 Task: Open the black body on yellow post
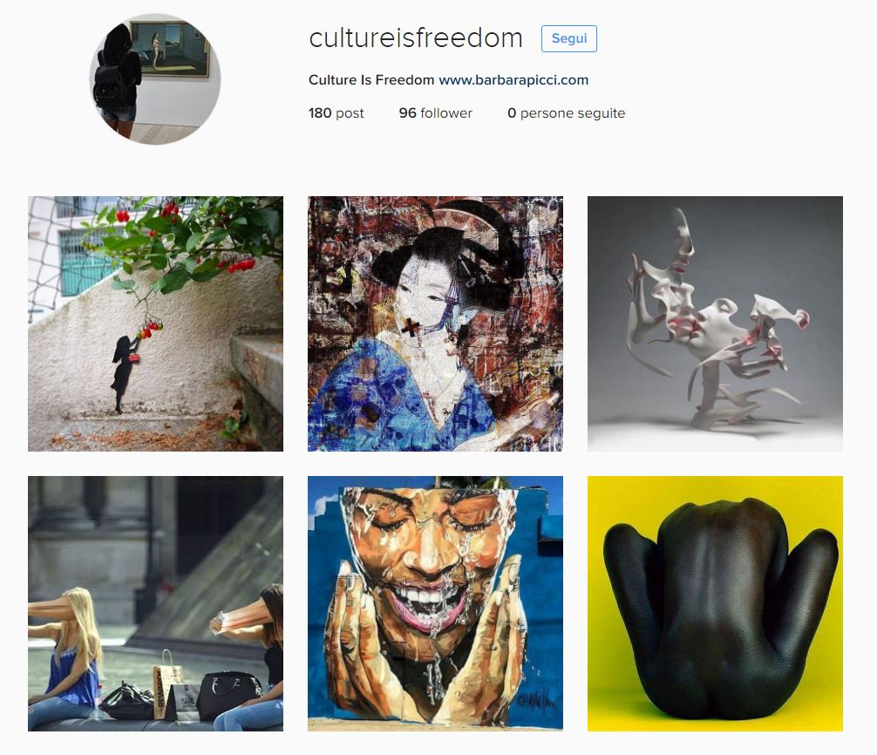tap(715, 603)
